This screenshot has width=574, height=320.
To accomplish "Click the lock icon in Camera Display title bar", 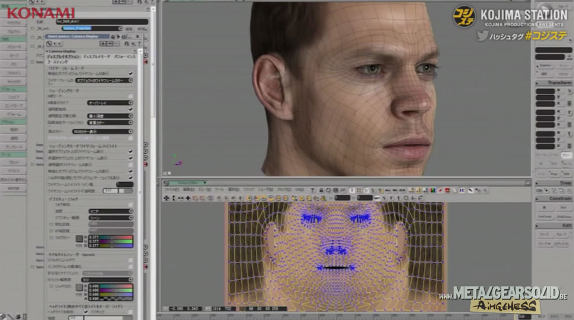I will (x=112, y=37).
